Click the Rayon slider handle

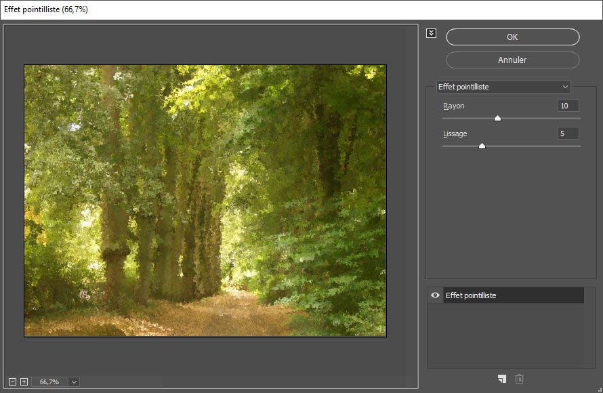(x=497, y=118)
